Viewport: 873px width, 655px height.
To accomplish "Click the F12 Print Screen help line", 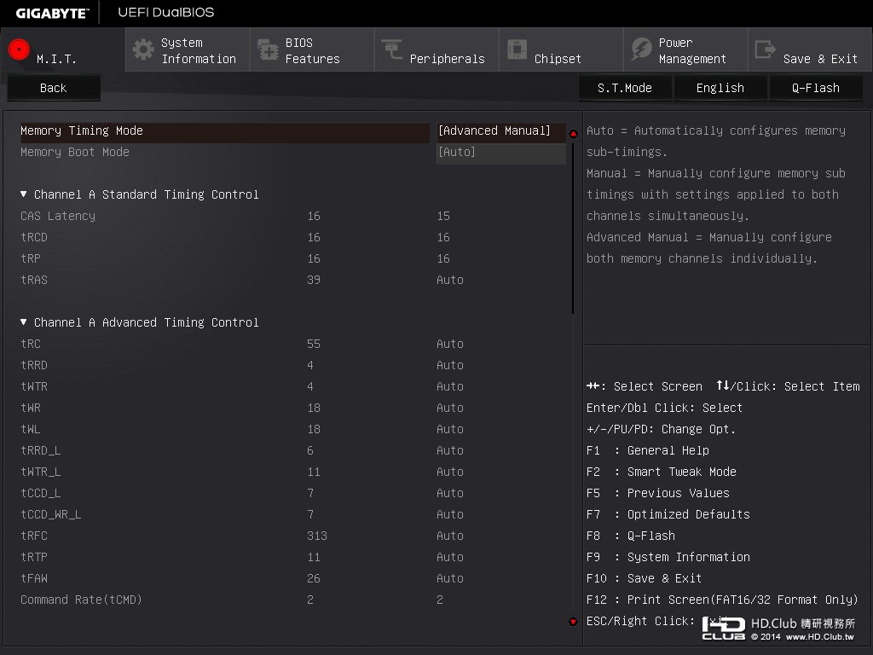I will (722, 600).
